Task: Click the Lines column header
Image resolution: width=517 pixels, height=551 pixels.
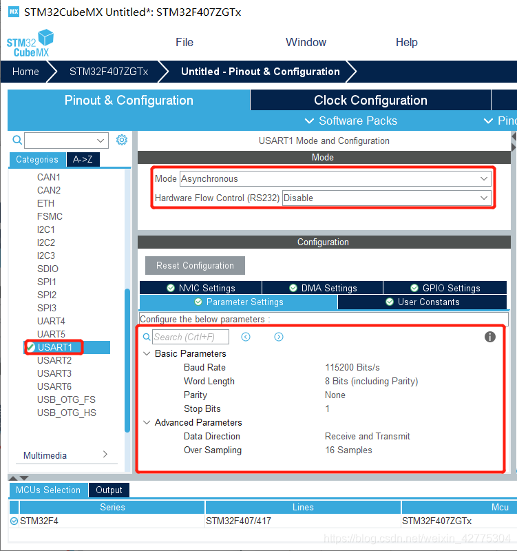Action: [x=303, y=507]
